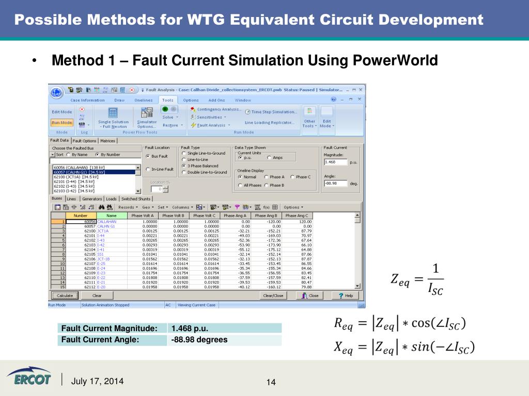Select In-Line Fault location option
This screenshot has height=396, width=529.
click(148, 169)
